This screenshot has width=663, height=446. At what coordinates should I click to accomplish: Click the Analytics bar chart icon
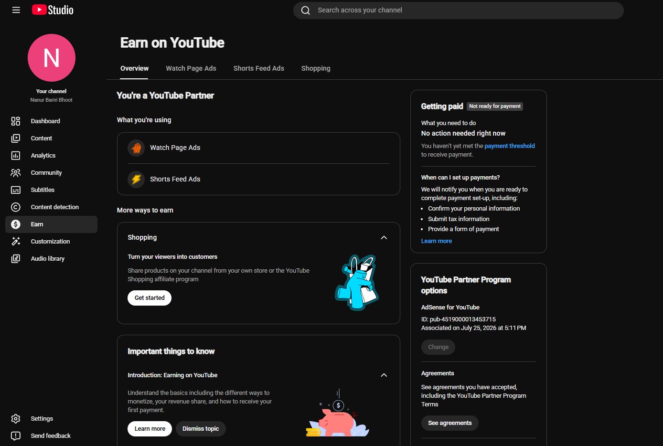point(16,156)
